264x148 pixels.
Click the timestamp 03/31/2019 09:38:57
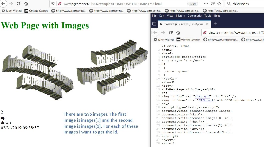tap(20, 128)
